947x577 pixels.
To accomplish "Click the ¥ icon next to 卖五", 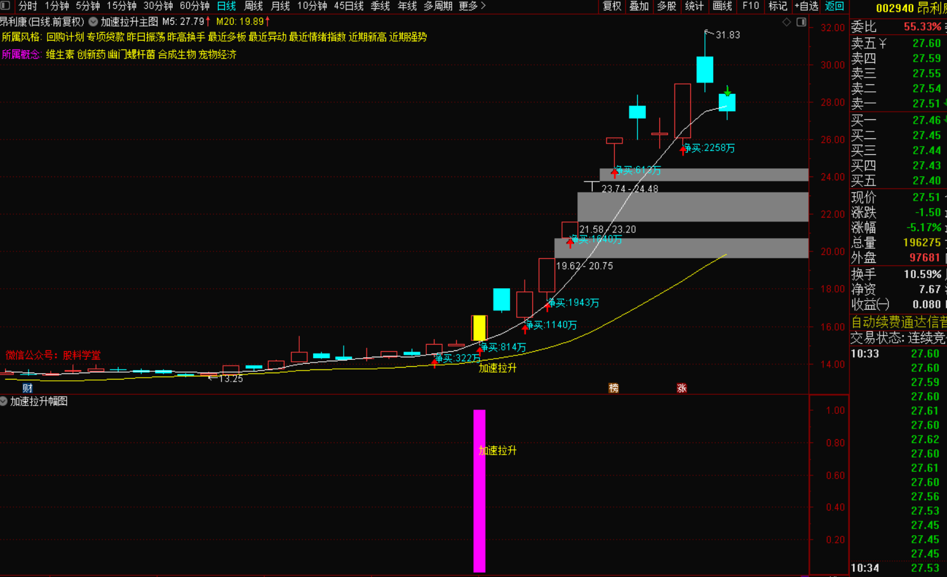I will click(883, 43).
